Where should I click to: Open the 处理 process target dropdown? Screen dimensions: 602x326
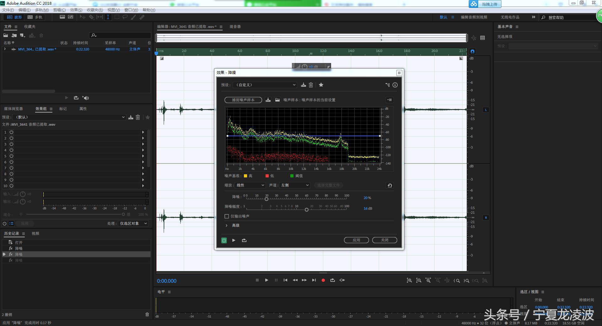click(x=133, y=223)
